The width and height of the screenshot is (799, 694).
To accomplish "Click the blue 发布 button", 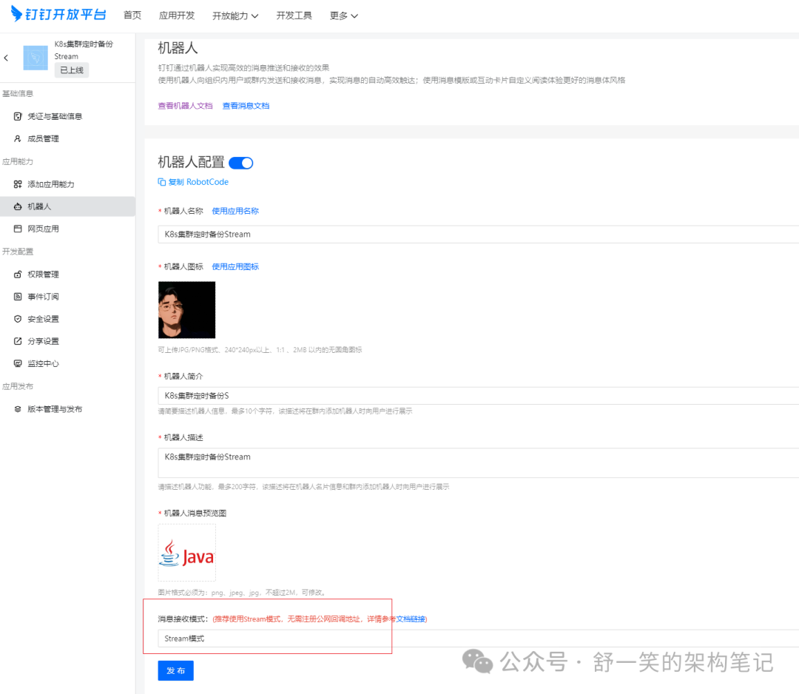I will pos(176,670).
